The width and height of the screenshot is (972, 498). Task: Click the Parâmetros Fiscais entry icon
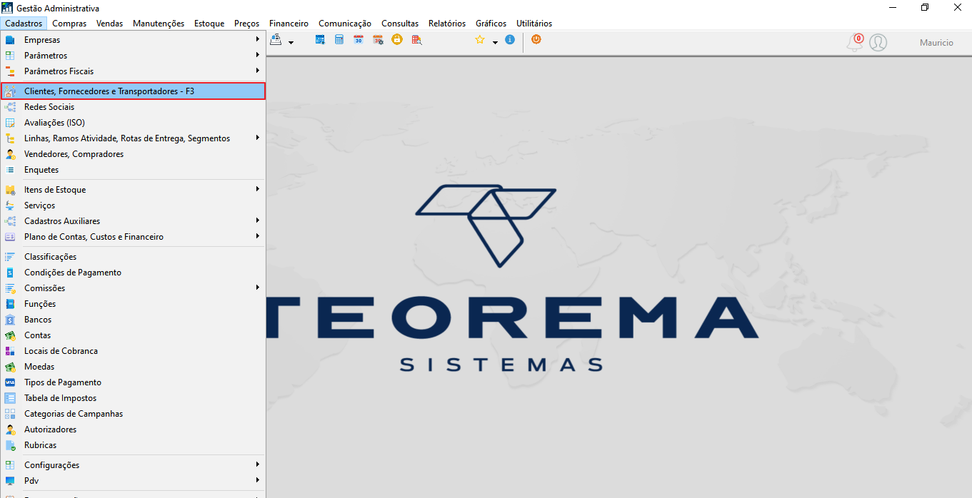(x=10, y=71)
